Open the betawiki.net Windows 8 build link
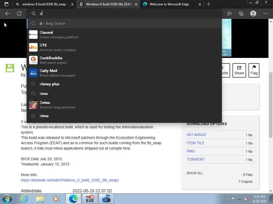The width and height of the screenshot is (273, 204). tap(70, 180)
